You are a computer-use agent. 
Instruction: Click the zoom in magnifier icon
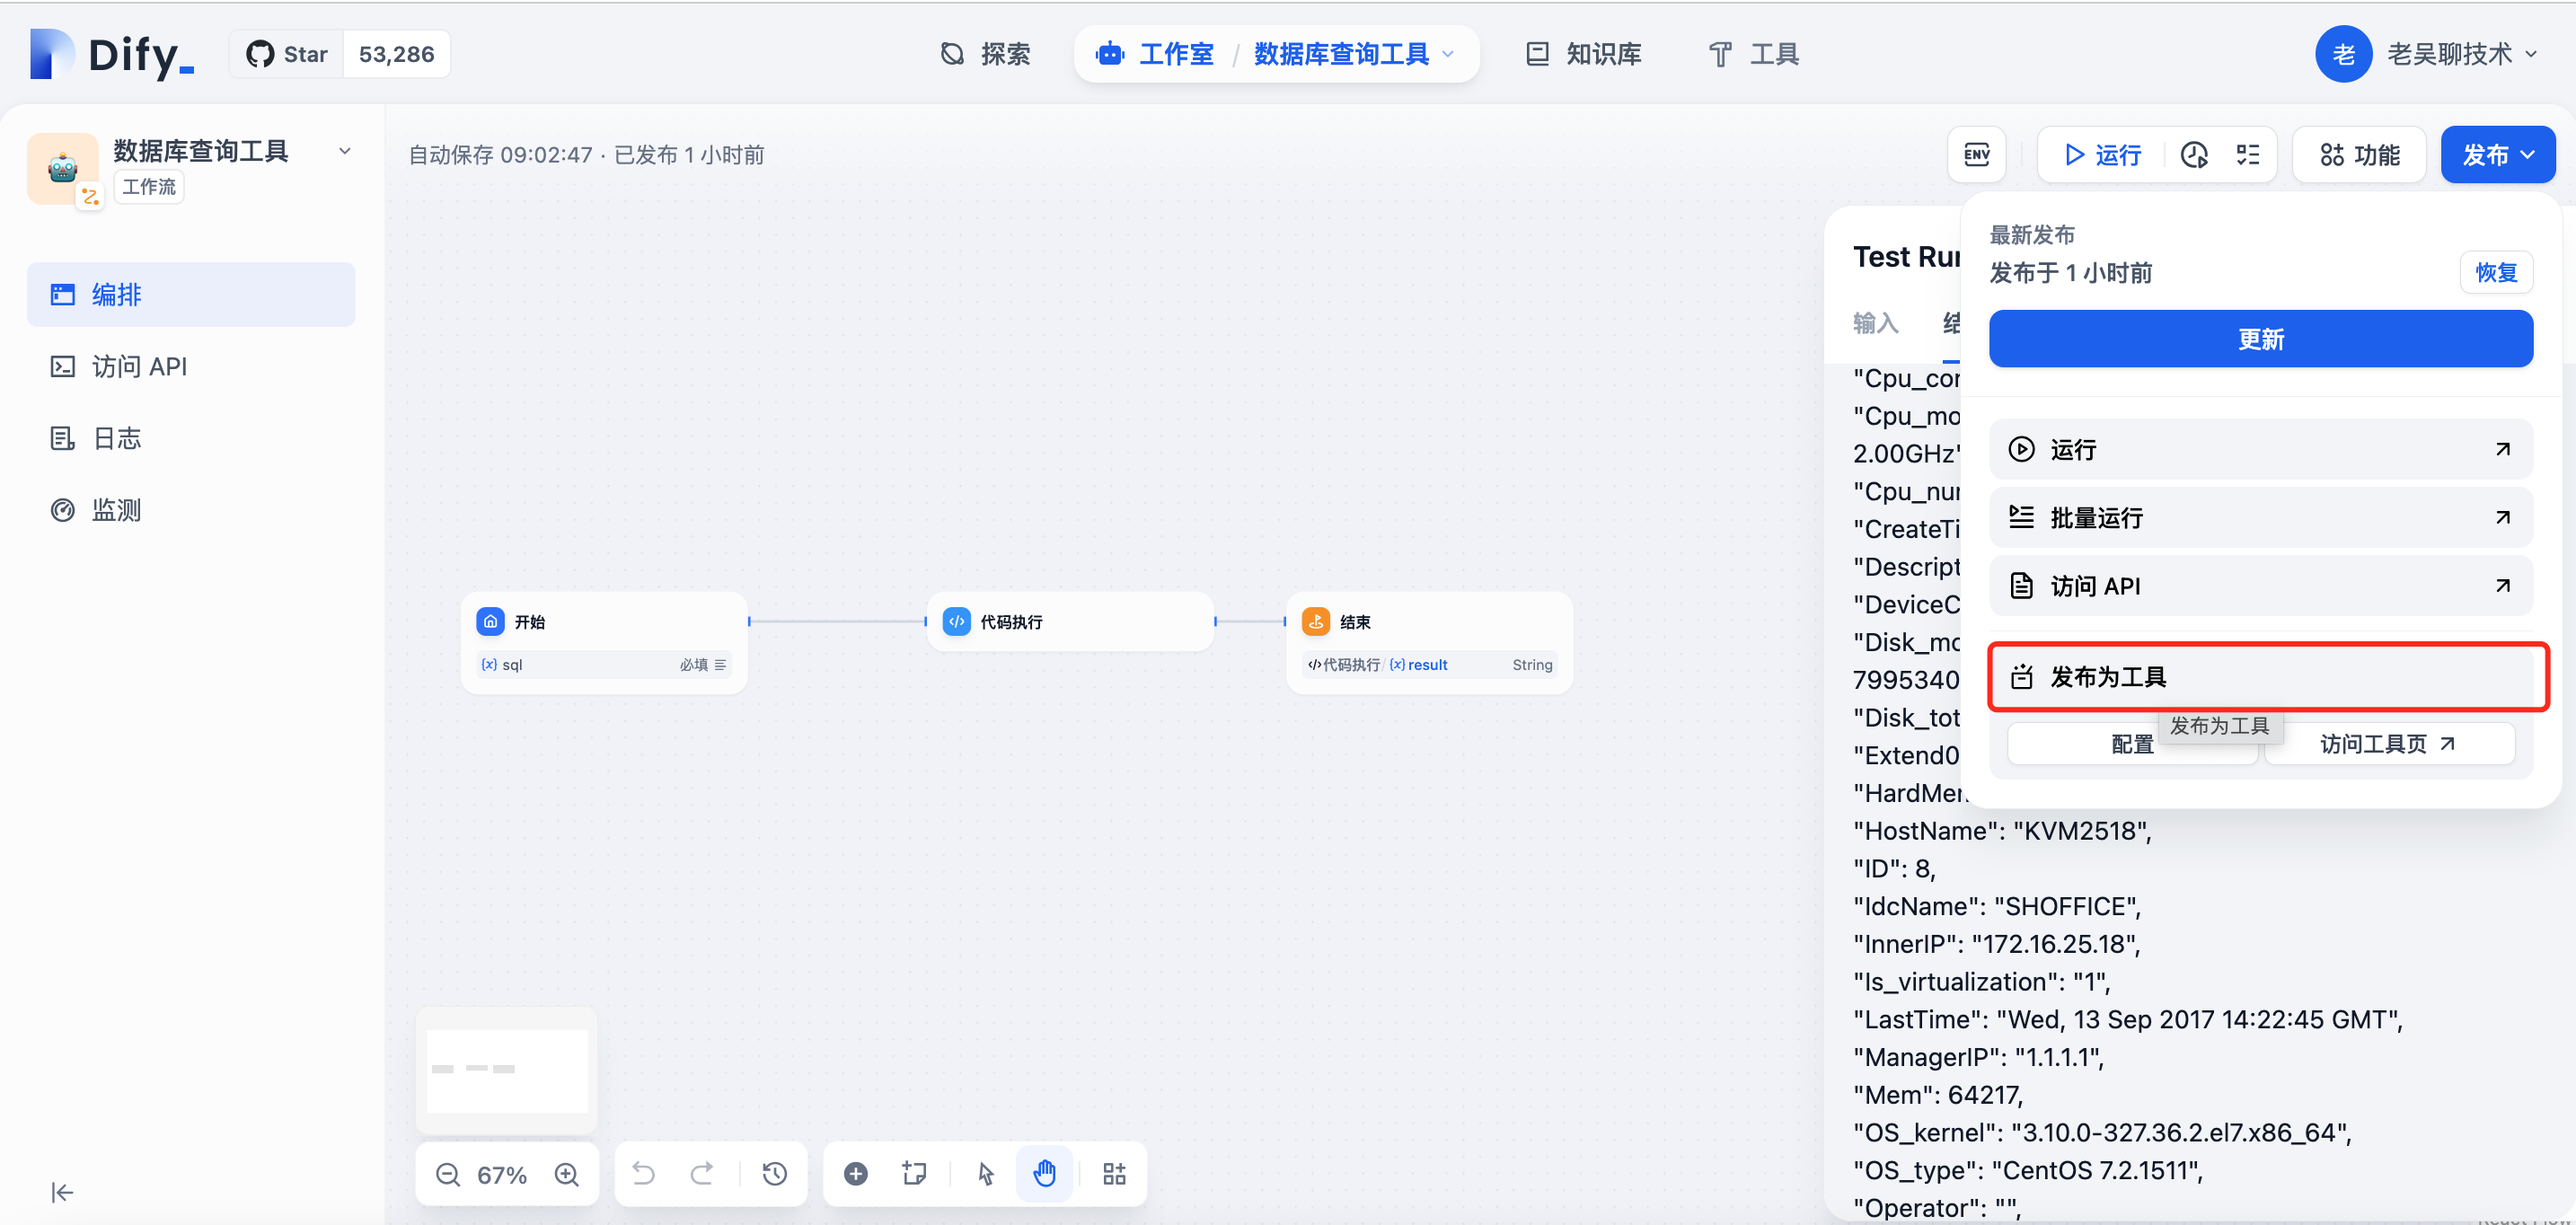[567, 1174]
